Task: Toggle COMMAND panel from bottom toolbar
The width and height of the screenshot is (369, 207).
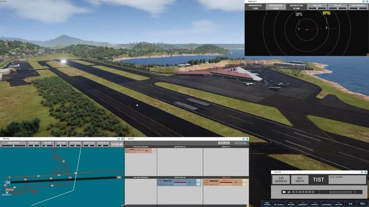Action: coord(326,204)
